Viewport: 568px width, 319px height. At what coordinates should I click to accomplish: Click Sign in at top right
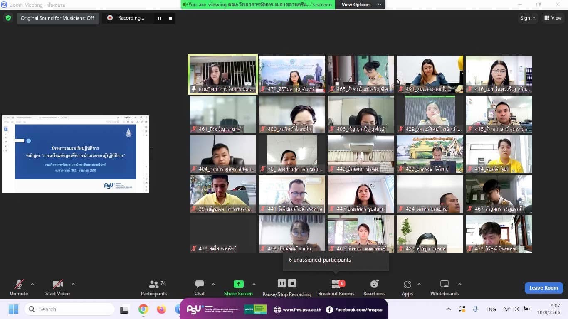(x=528, y=18)
